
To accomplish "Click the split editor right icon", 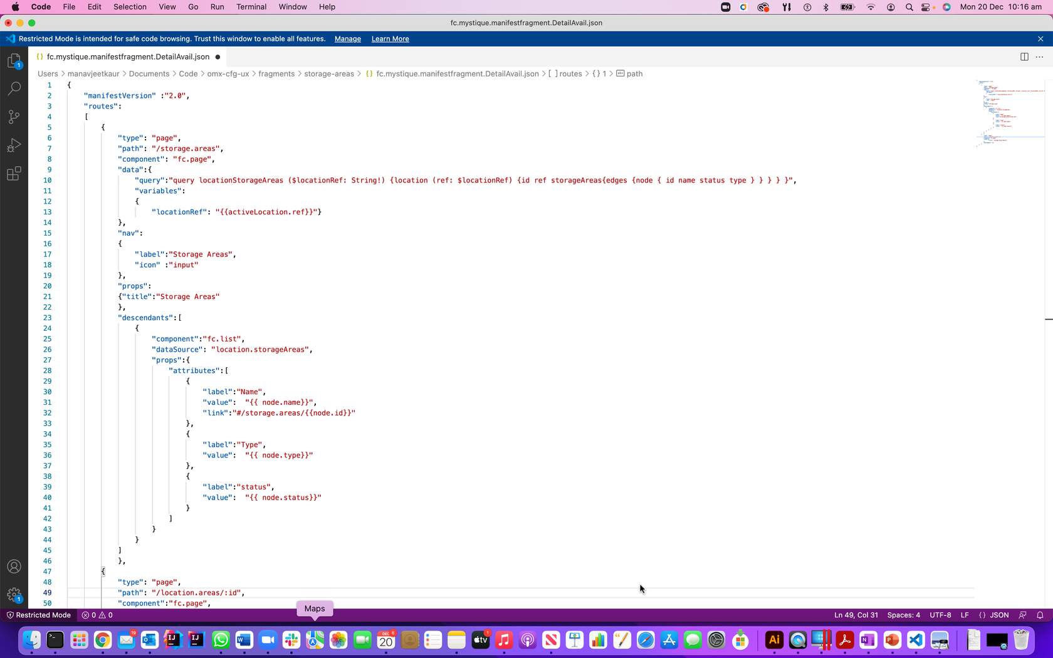I will pos(1024,56).
